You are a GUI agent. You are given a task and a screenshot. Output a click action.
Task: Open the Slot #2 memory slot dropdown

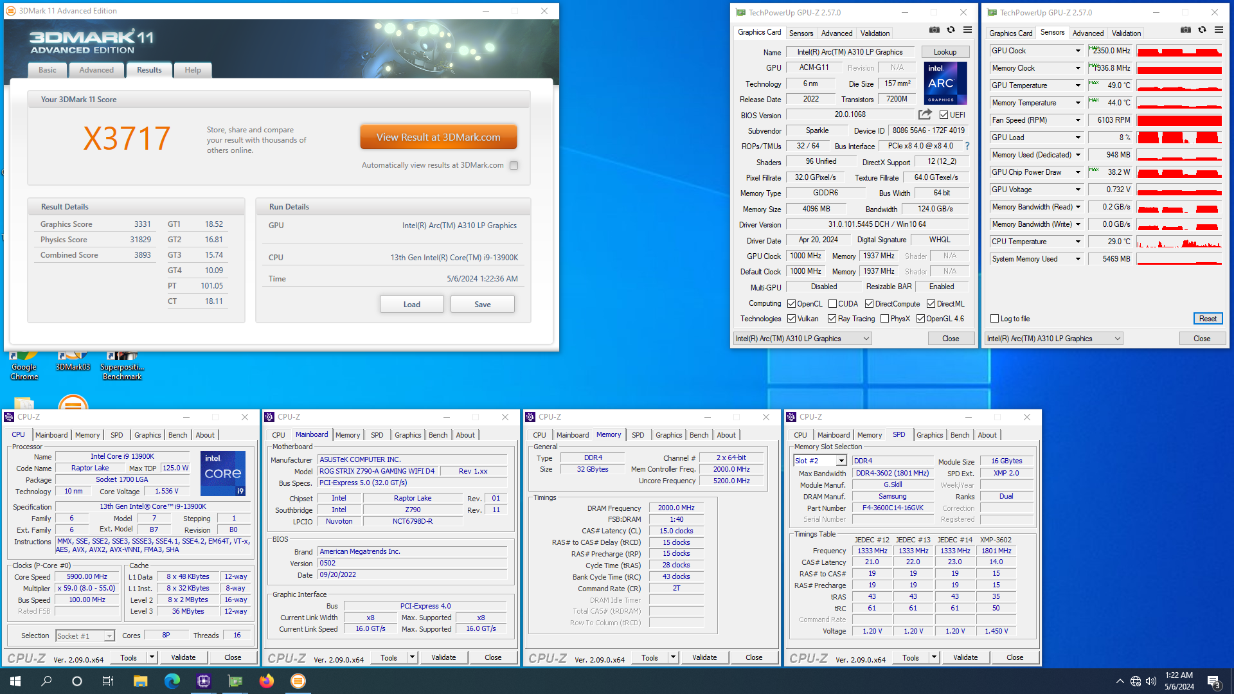tap(819, 461)
